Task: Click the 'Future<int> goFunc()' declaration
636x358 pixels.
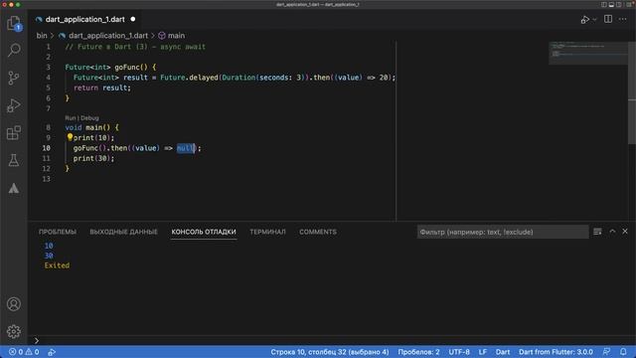Action: (x=107, y=67)
